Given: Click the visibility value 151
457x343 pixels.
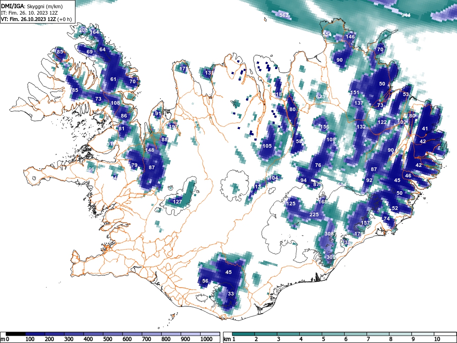Looking at the screenshot, I should tap(355, 92).
